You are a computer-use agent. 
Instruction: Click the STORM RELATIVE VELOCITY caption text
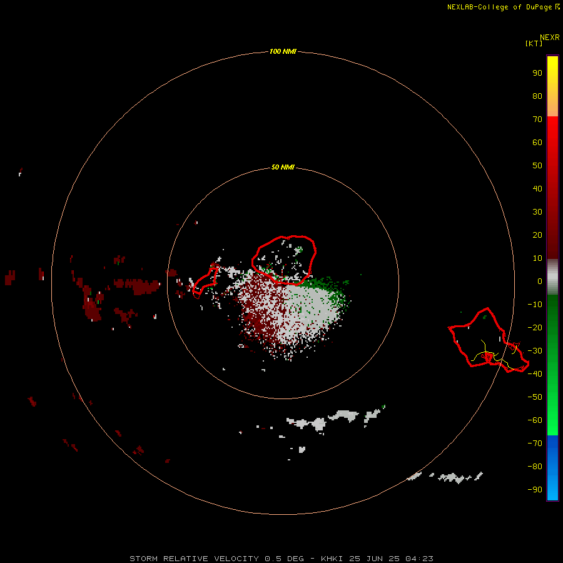pyautogui.click(x=194, y=559)
